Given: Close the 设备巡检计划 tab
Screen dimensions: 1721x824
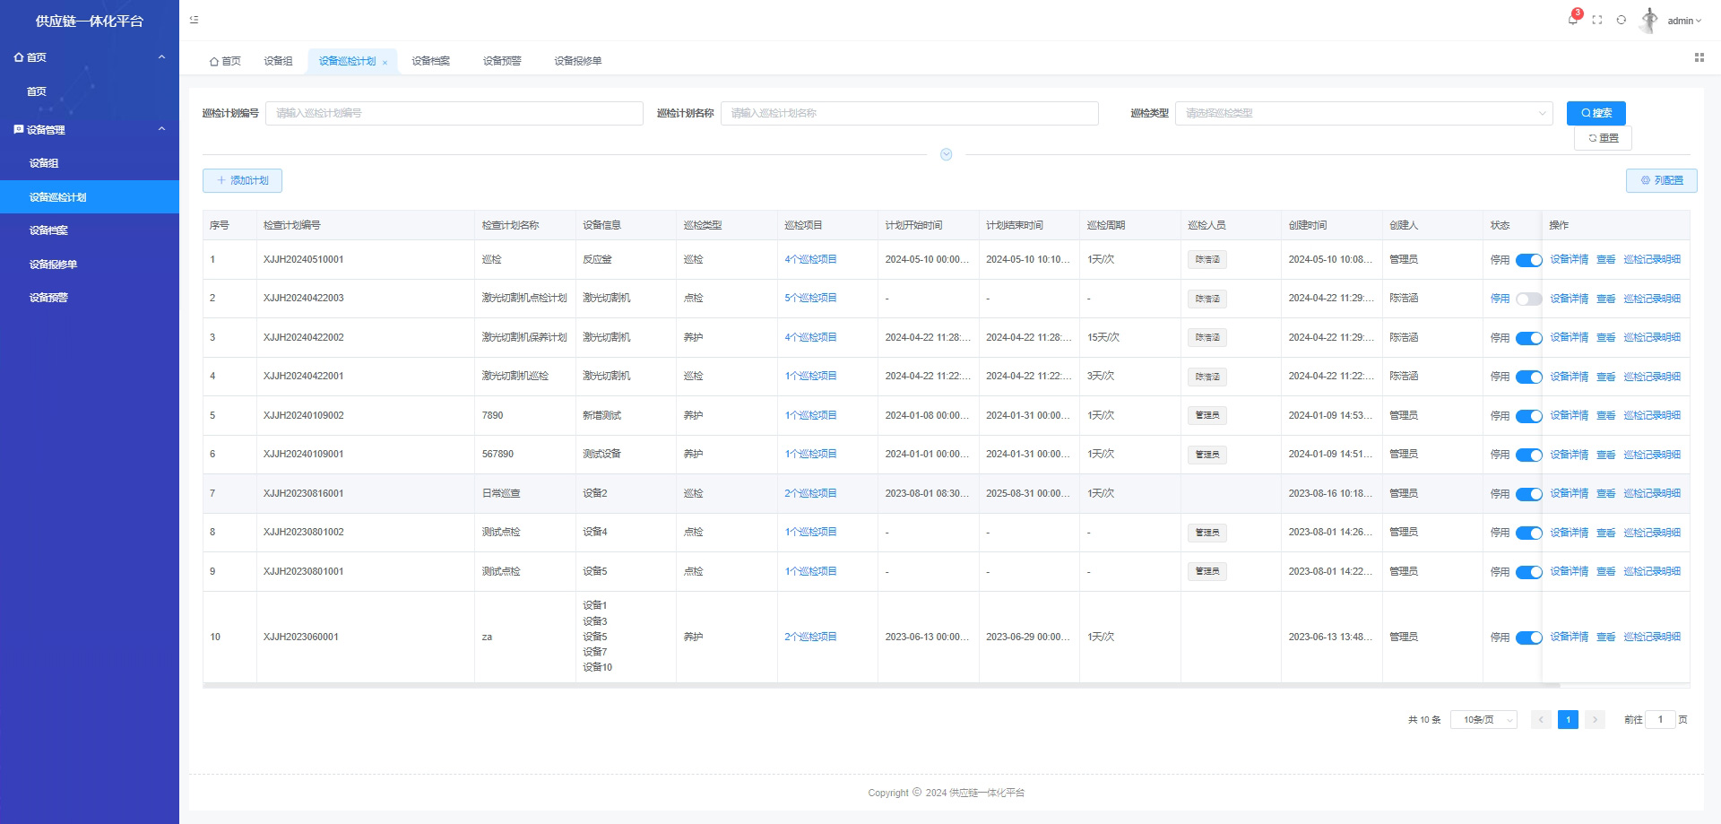Looking at the screenshot, I should point(385,62).
